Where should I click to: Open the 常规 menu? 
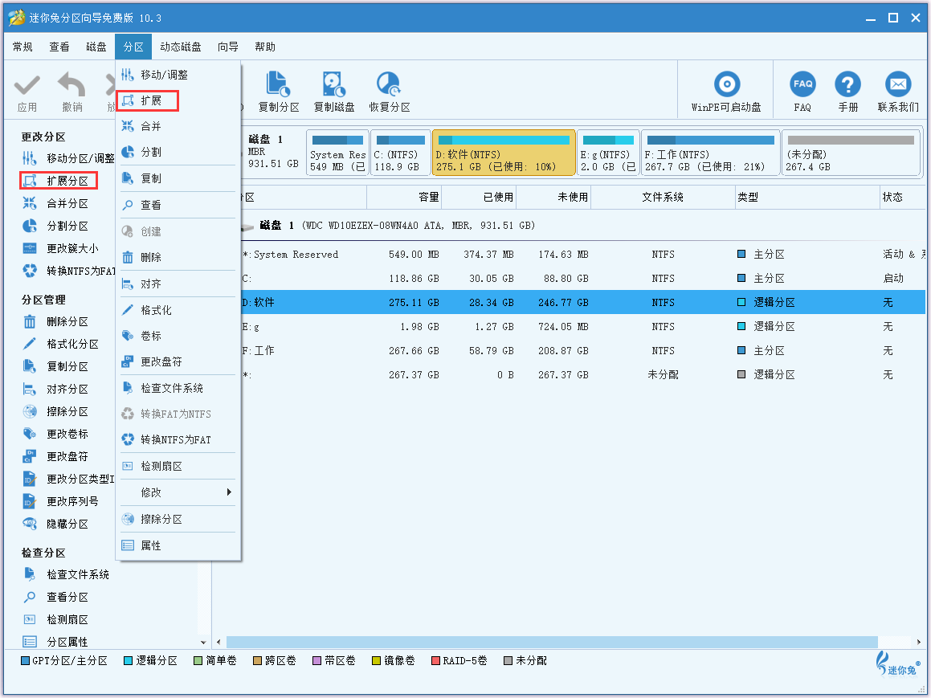coord(22,47)
